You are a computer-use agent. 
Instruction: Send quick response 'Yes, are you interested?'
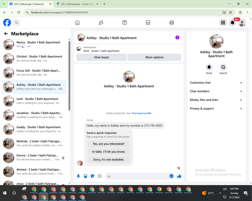108,144
